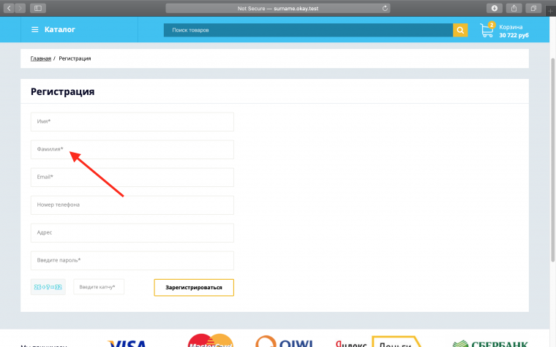Show all tabs in Safari
Viewport: 556px width, 347px height.
coord(533,8)
